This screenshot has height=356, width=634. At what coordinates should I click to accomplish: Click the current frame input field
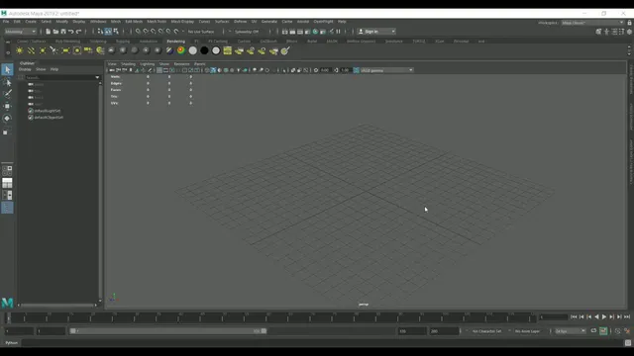tap(553, 317)
